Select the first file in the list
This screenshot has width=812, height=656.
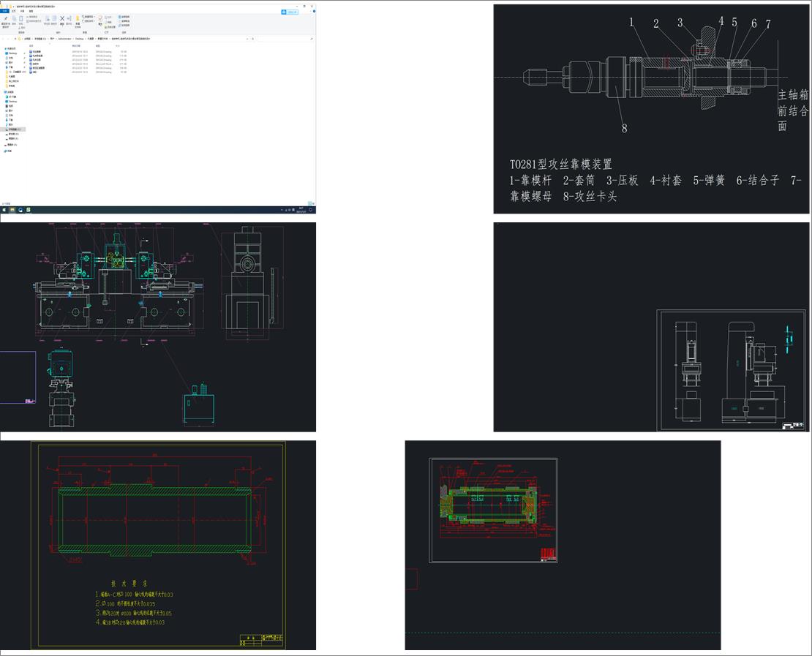[x=37, y=52]
